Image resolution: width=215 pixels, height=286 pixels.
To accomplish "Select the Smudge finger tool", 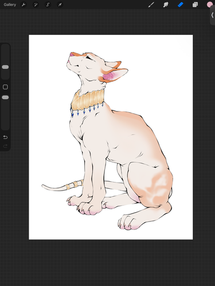I will pyautogui.click(x=166, y=5).
